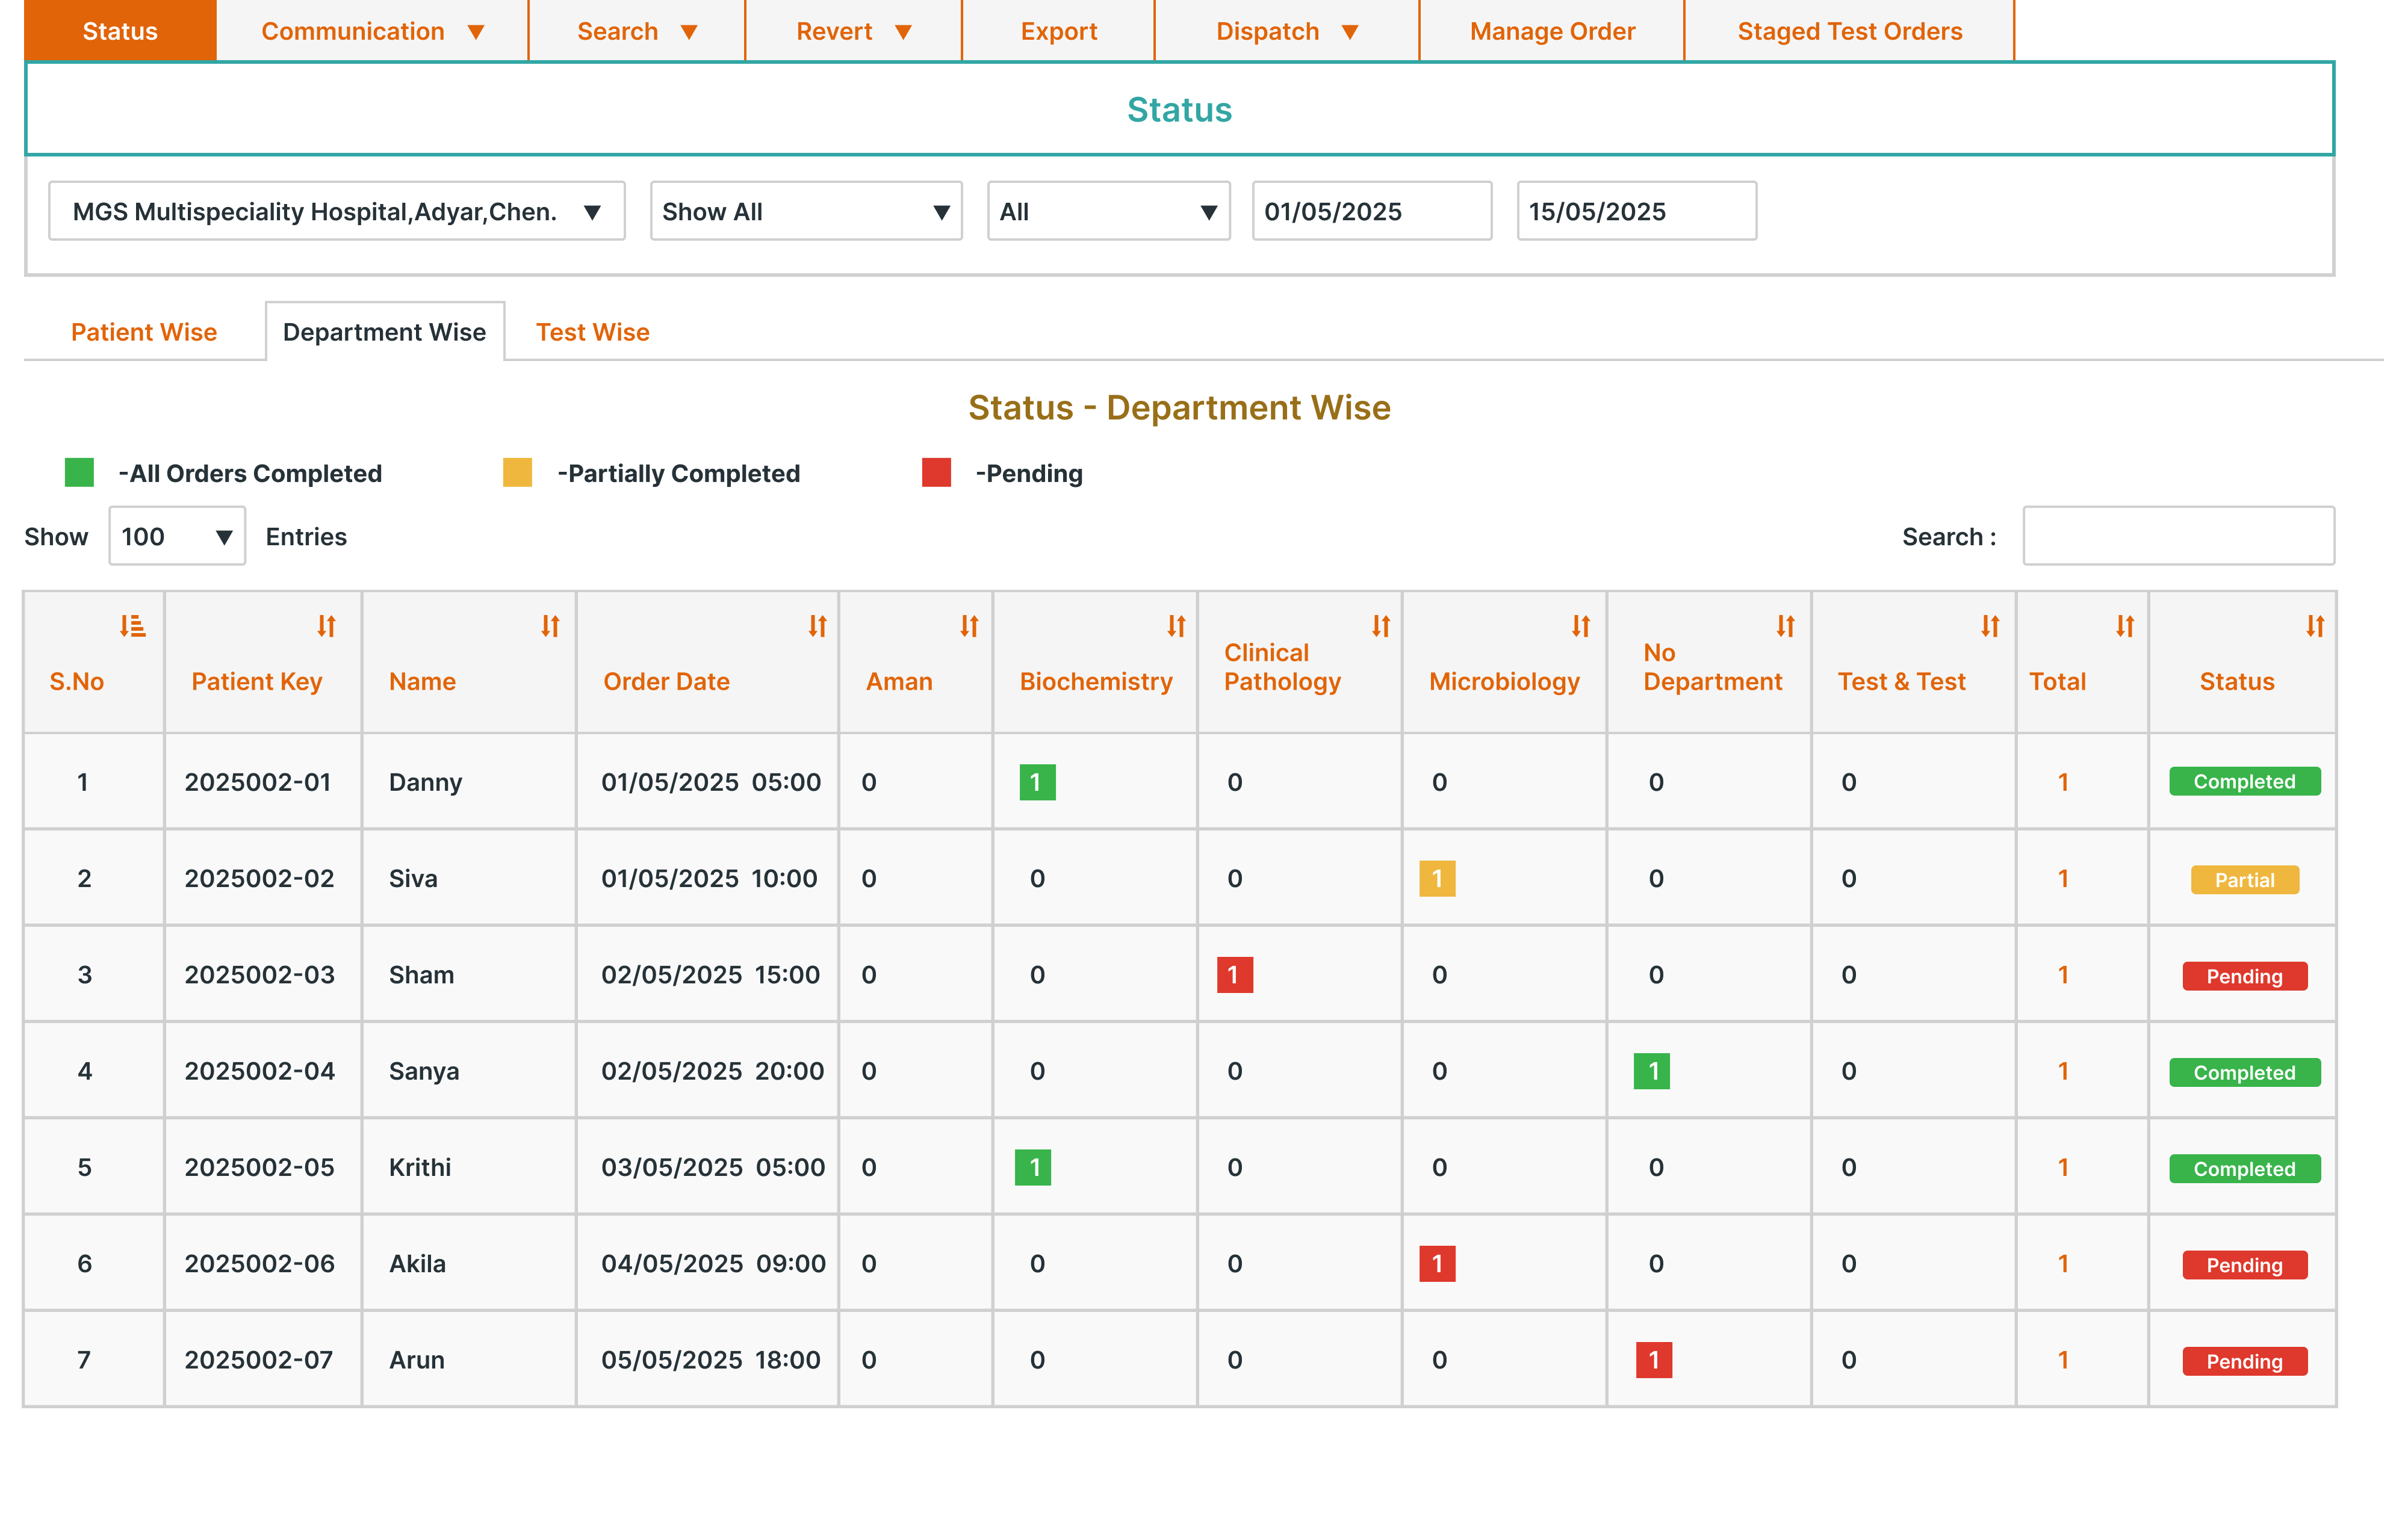This screenshot has width=2408, height=1531.
Task: Switch to the Test Wise tab
Action: (x=592, y=332)
